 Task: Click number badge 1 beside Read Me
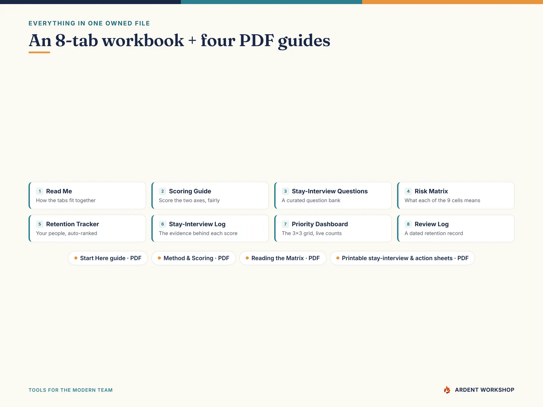40,191
